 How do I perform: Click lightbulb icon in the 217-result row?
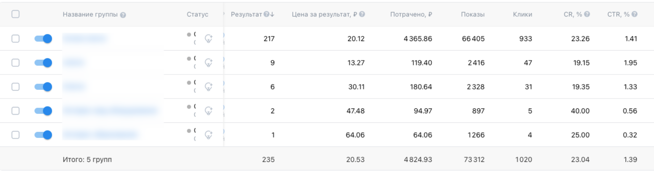pyautogui.click(x=209, y=39)
